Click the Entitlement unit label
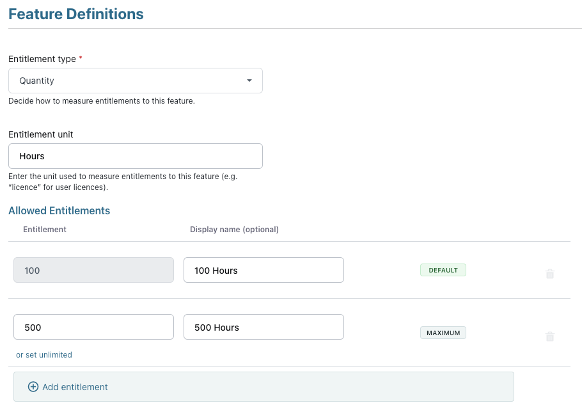This screenshot has width=582, height=410. click(x=40, y=134)
